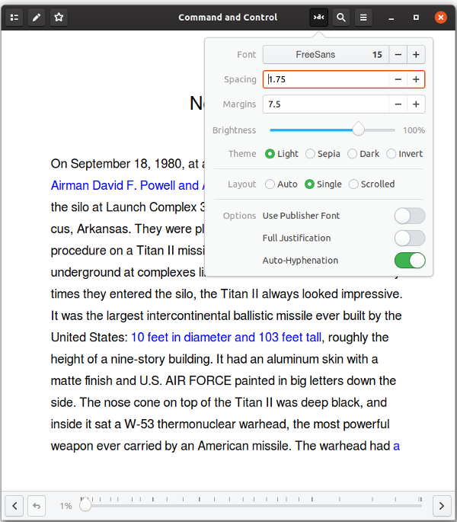The image size is (457, 522).
Task: Open the '10 feet in diameter' link
Action: click(226, 338)
